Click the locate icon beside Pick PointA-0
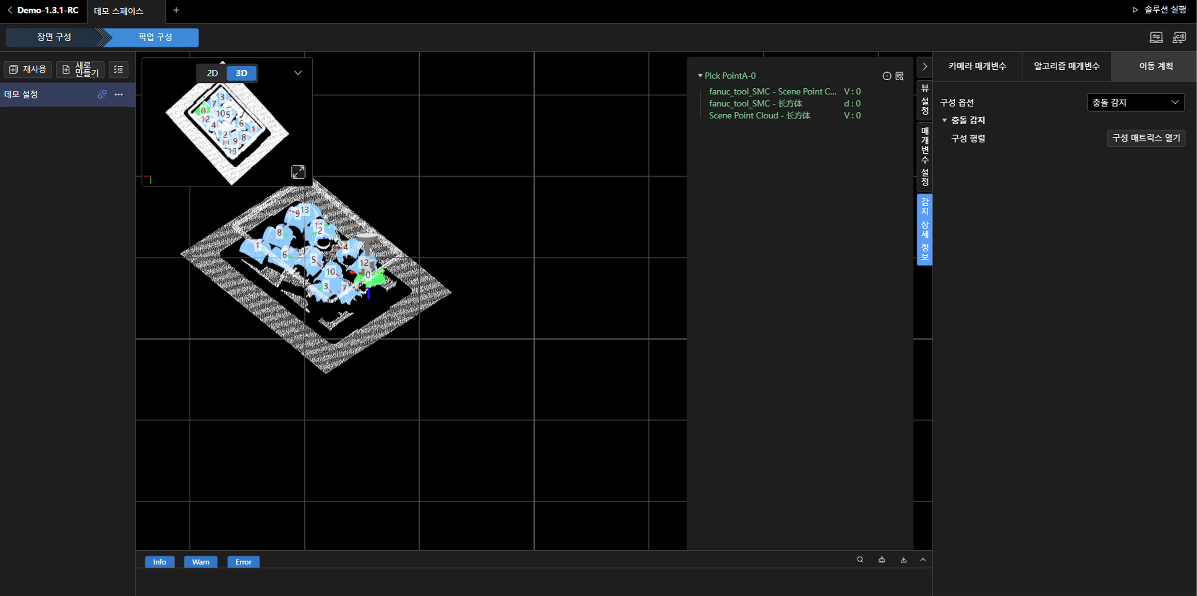1197x596 pixels. (x=886, y=76)
